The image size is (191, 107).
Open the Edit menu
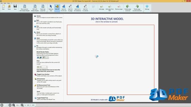(x=5, y=3)
